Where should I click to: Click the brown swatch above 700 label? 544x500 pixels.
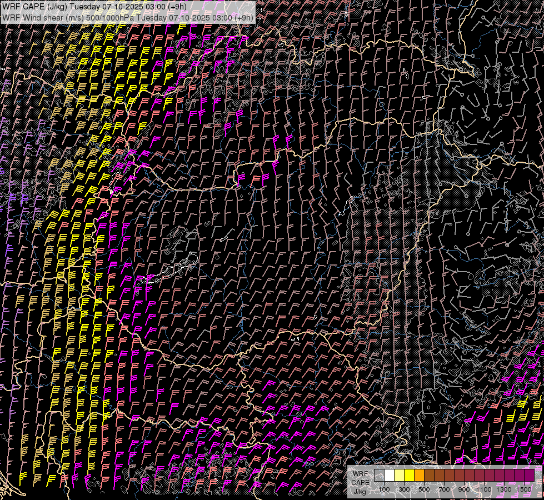point(439,476)
